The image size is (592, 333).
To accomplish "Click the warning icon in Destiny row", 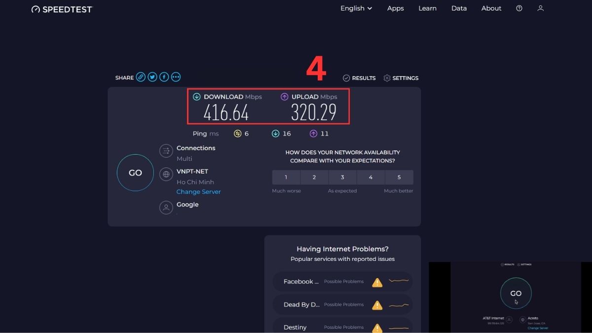I will 377,328.
